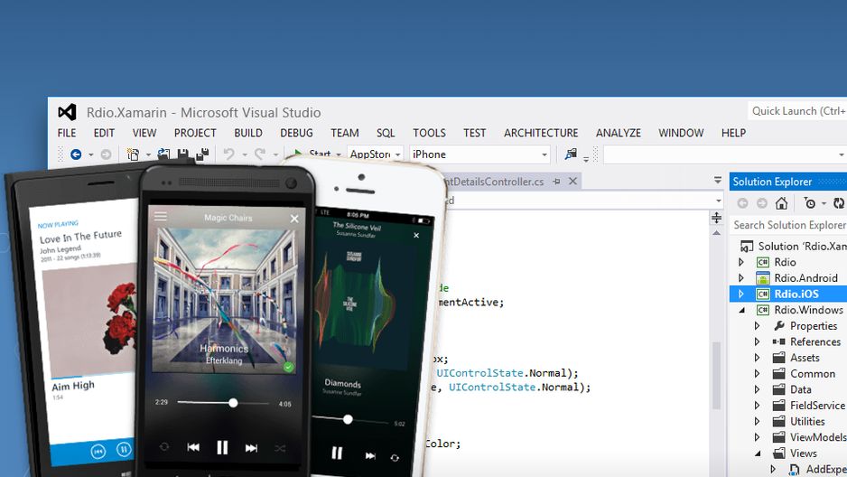Viewport: 847px width, 477px height.
Task: Click the Android player seek slider handle
Action: click(233, 403)
